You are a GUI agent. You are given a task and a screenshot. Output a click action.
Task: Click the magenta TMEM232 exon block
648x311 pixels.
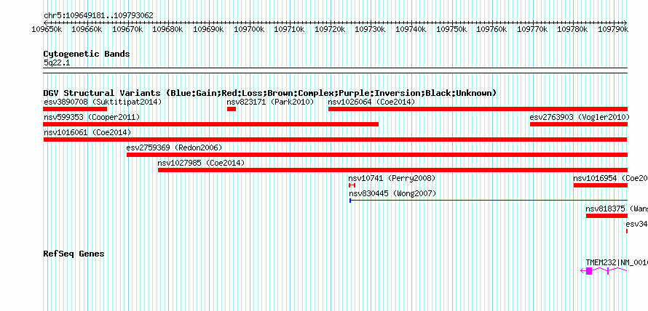point(589,271)
